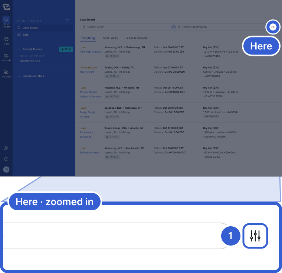Viewport: 282px width, 273px height.
Task: Open the Hooli Freight link
Action: tap(87, 72)
